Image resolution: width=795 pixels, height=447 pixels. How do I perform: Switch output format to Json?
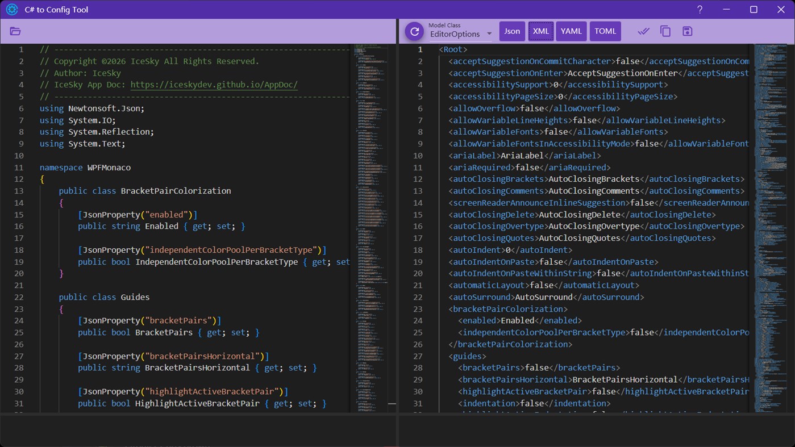(x=512, y=31)
